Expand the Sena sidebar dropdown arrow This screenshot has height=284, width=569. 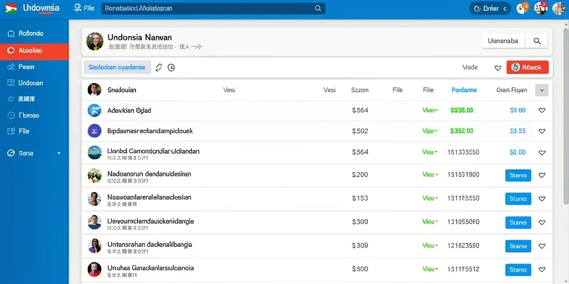(x=59, y=153)
